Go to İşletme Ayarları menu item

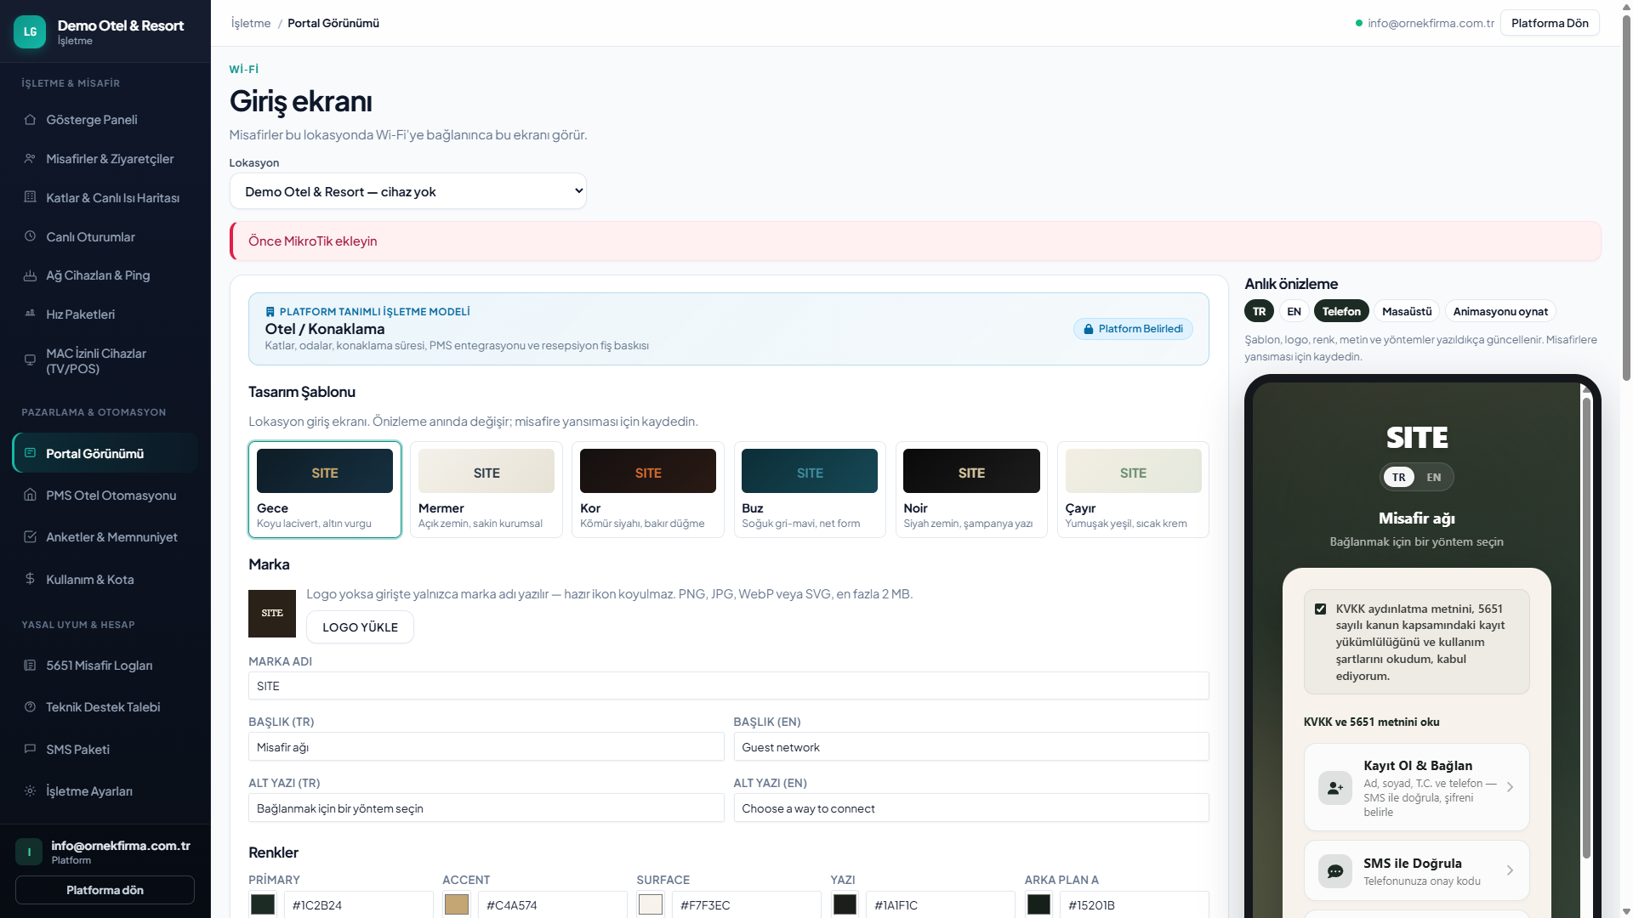(x=105, y=791)
